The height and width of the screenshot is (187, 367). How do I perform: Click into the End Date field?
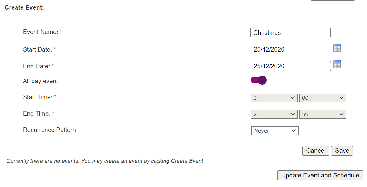290,66
